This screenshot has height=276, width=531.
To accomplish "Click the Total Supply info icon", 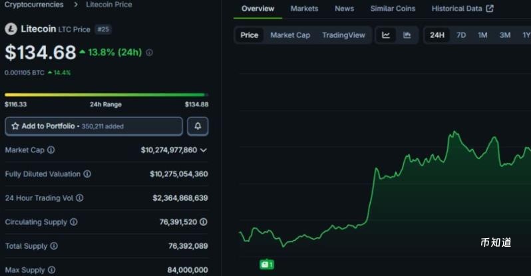I will [54, 246].
